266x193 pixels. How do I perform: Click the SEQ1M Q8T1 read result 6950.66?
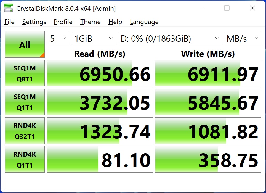(x=100, y=73)
